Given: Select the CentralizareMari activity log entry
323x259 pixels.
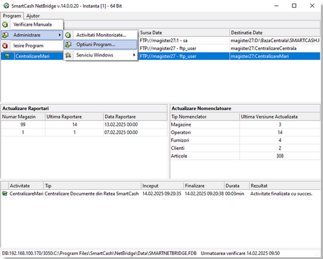Looking at the screenshot, I should pos(161,194).
